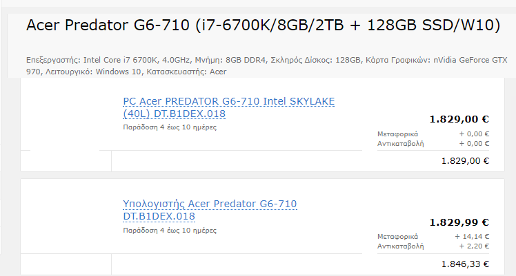Click the 1.829,99 € bold price
Viewport: 516px width, 276px height.
[459, 222]
